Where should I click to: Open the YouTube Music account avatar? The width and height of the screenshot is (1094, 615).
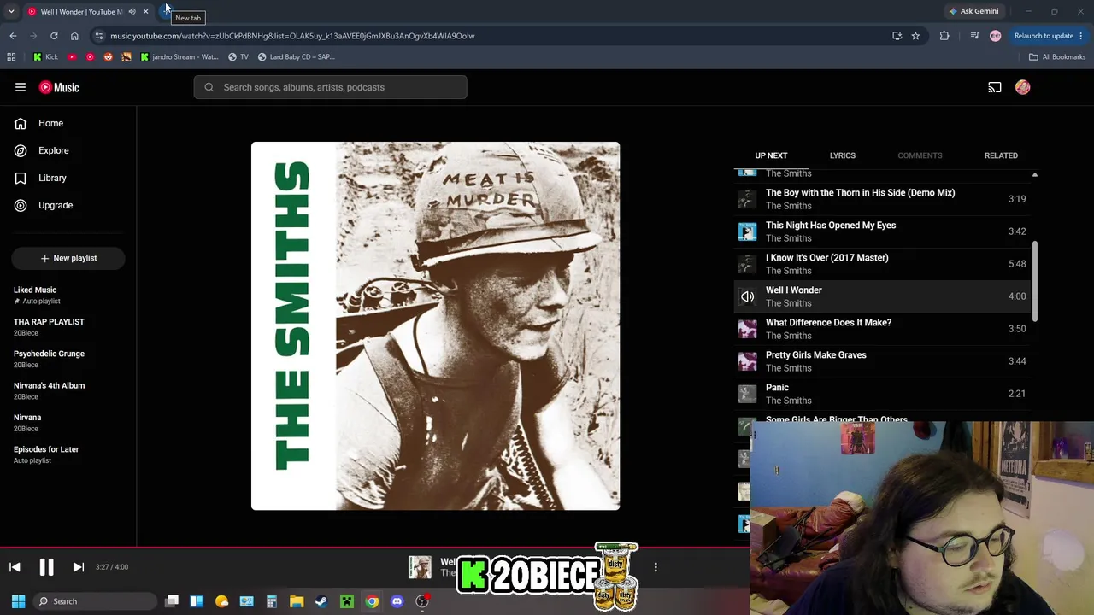(1023, 87)
